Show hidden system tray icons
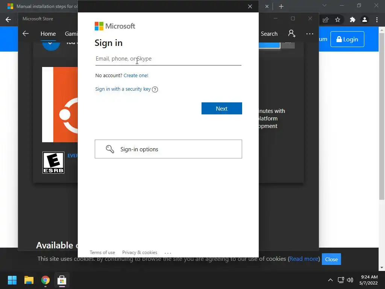385x289 pixels. [x=330, y=280]
